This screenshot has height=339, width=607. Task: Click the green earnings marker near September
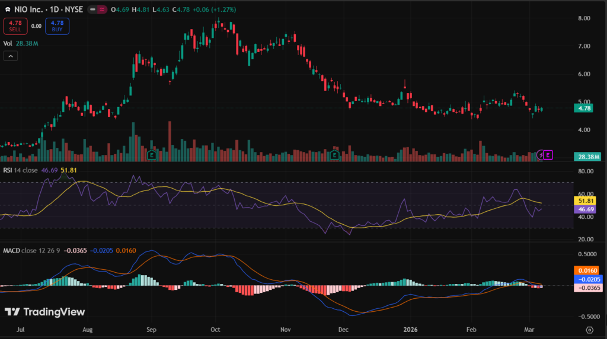point(152,155)
